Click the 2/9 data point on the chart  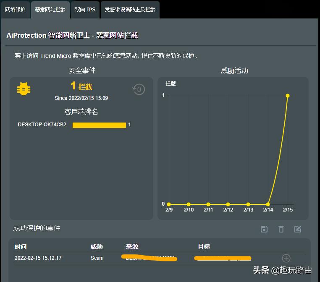(169, 204)
